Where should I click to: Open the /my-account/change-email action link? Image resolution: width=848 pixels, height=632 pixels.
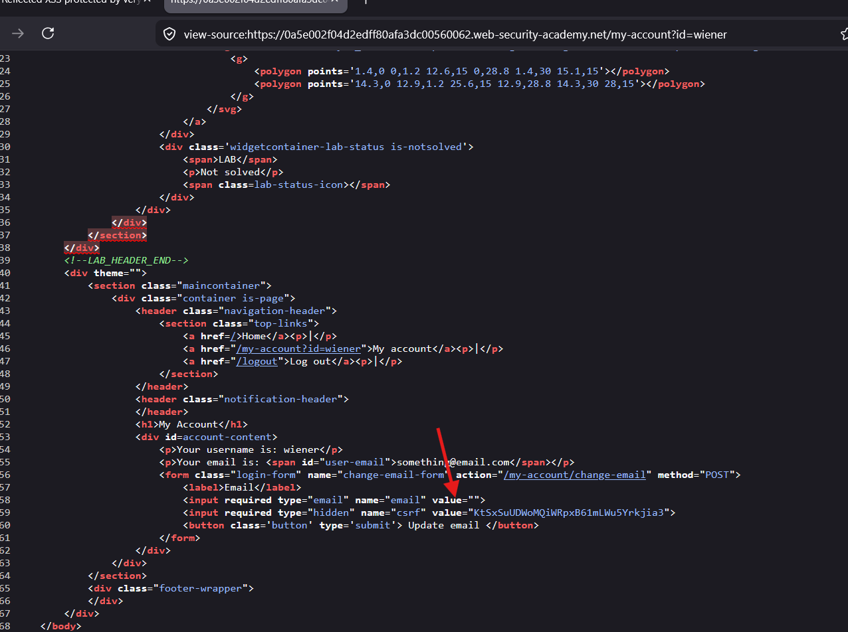point(575,475)
